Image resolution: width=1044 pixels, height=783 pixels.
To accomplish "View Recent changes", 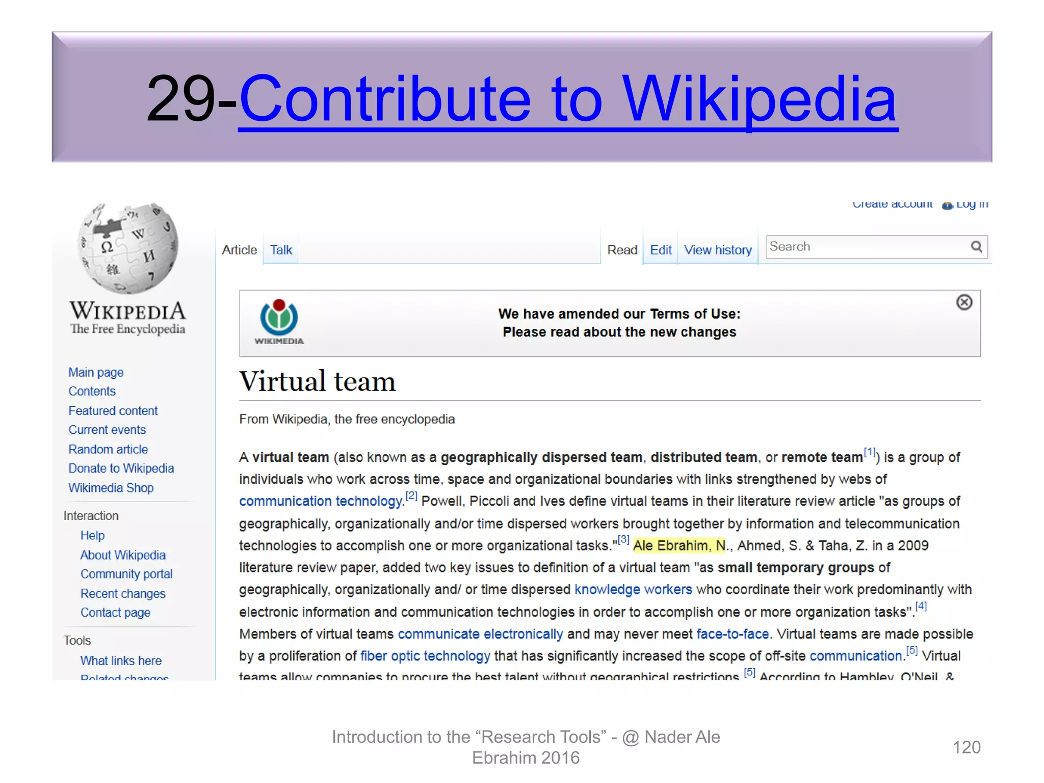I will tap(123, 594).
